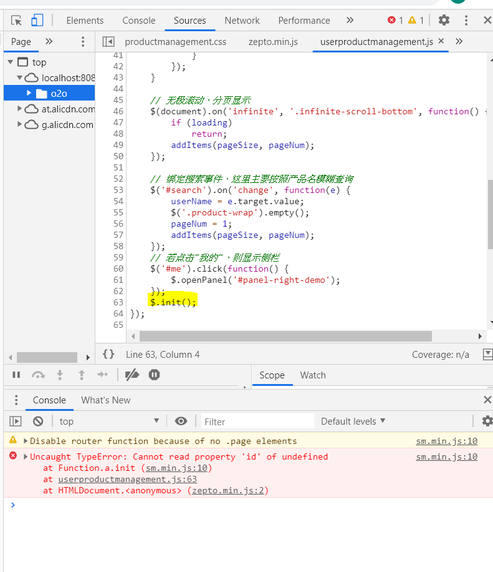493x572 pixels.
Task: Open the zepto.min.js:2 stack link
Action: [x=228, y=491]
